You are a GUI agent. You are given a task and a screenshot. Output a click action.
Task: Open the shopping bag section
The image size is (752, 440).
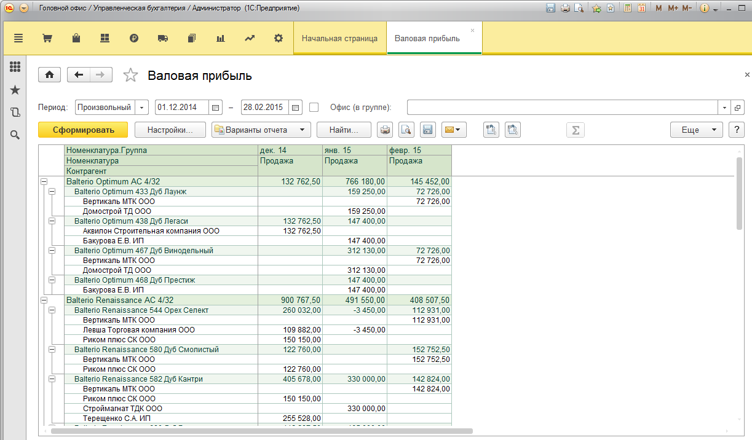(76, 38)
